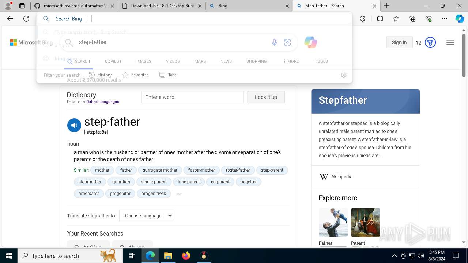Open the SHOPPING search tab
The height and width of the screenshot is (263, 468).
click(256, 61)
